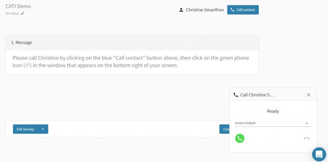The image size is (328, 162).
Task: Click the phone icon in call window header
Action: click(x=236, y=95)
